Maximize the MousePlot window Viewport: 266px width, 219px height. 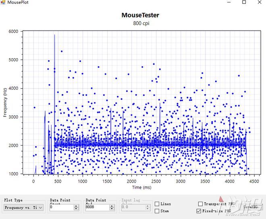click(244, 2)
